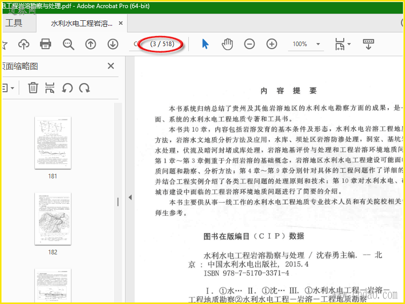Screen dimensions: 405x304
Task: Go to next page arrow
Action: (x=113, y=44)
